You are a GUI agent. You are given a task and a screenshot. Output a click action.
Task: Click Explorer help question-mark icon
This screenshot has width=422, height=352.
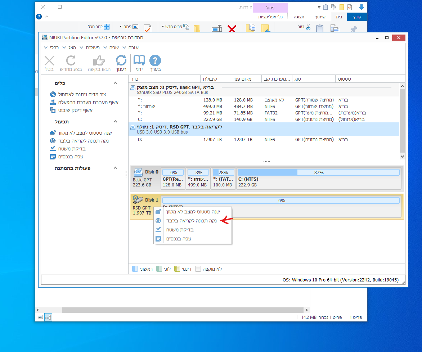[39, 17]
